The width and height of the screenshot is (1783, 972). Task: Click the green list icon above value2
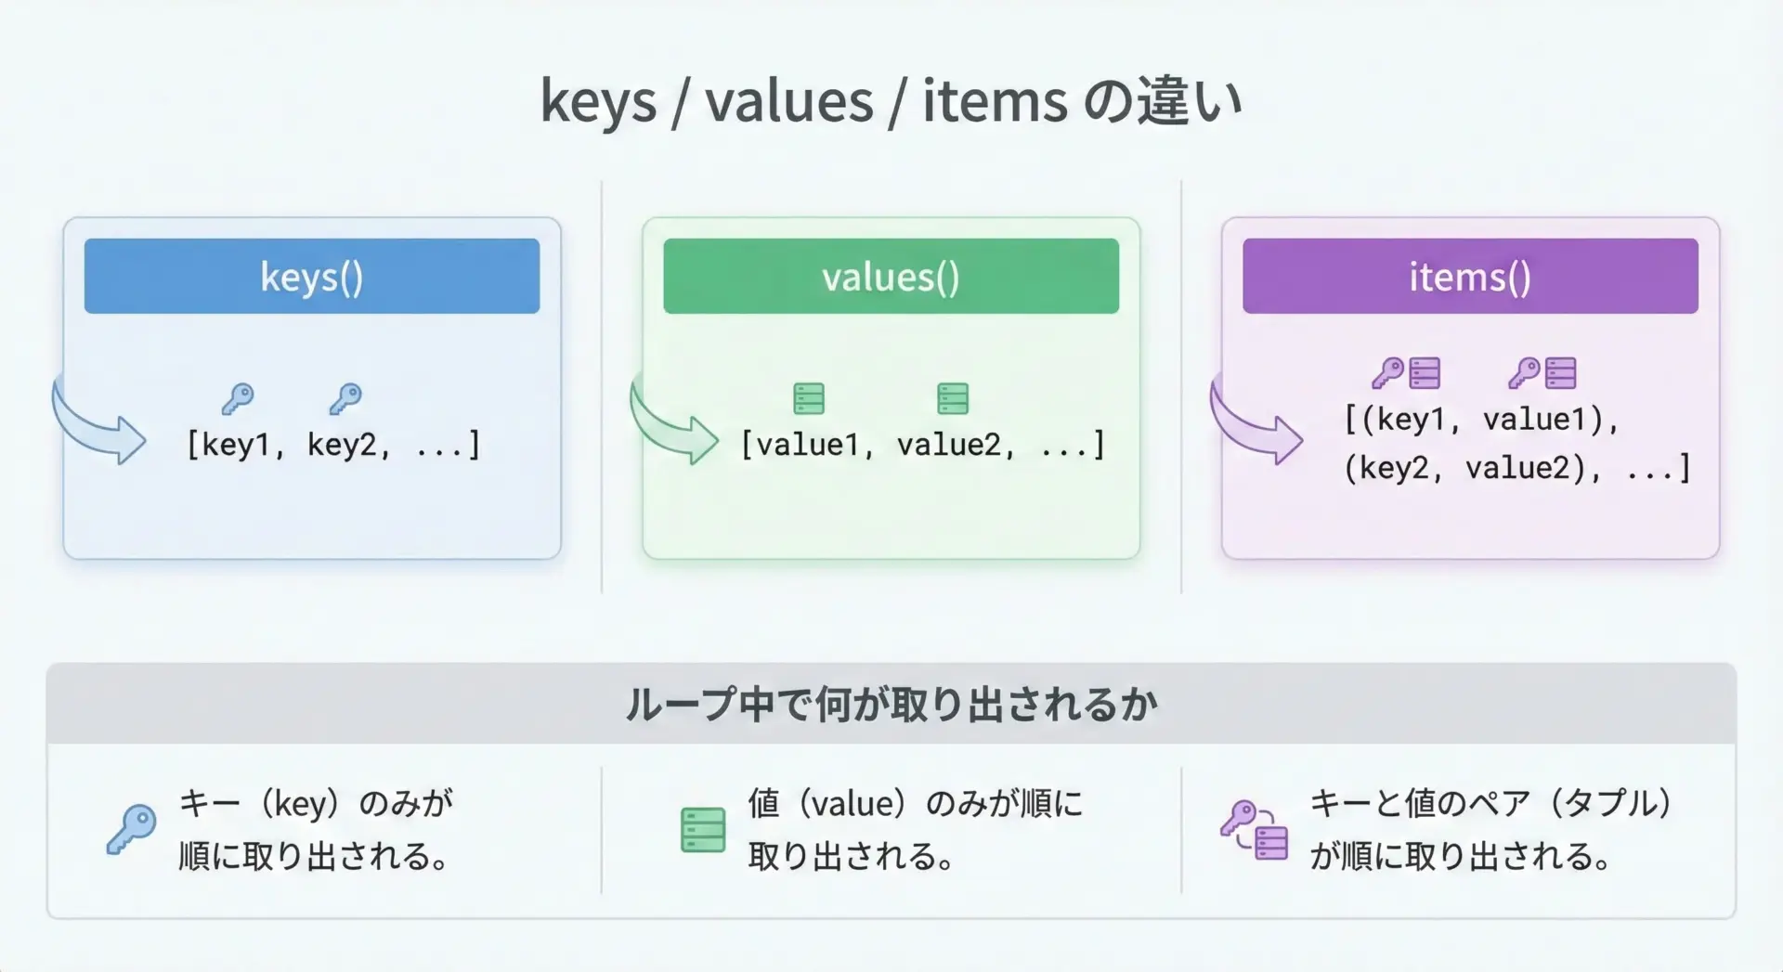click(953, 398)
